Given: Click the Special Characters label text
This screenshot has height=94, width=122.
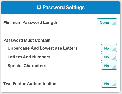Looking at the screenshot, I should (x=27, y=66).
